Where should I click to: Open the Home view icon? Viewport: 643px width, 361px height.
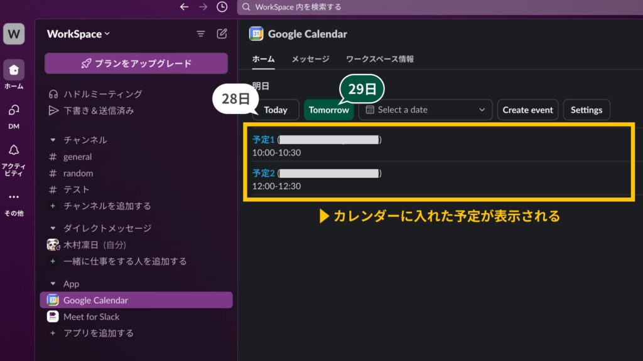(13, 70)
